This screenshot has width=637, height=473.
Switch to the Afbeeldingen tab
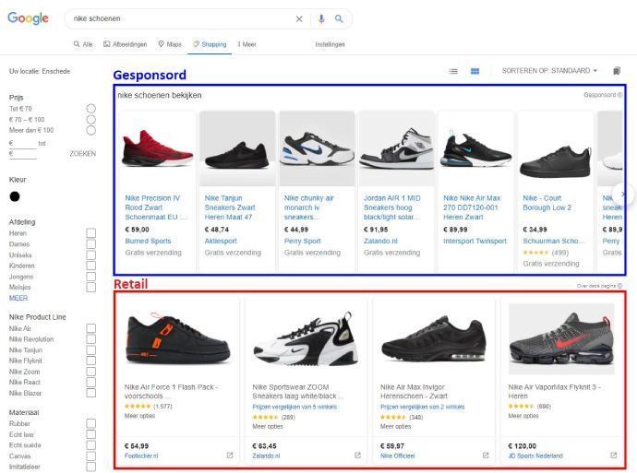126,44
